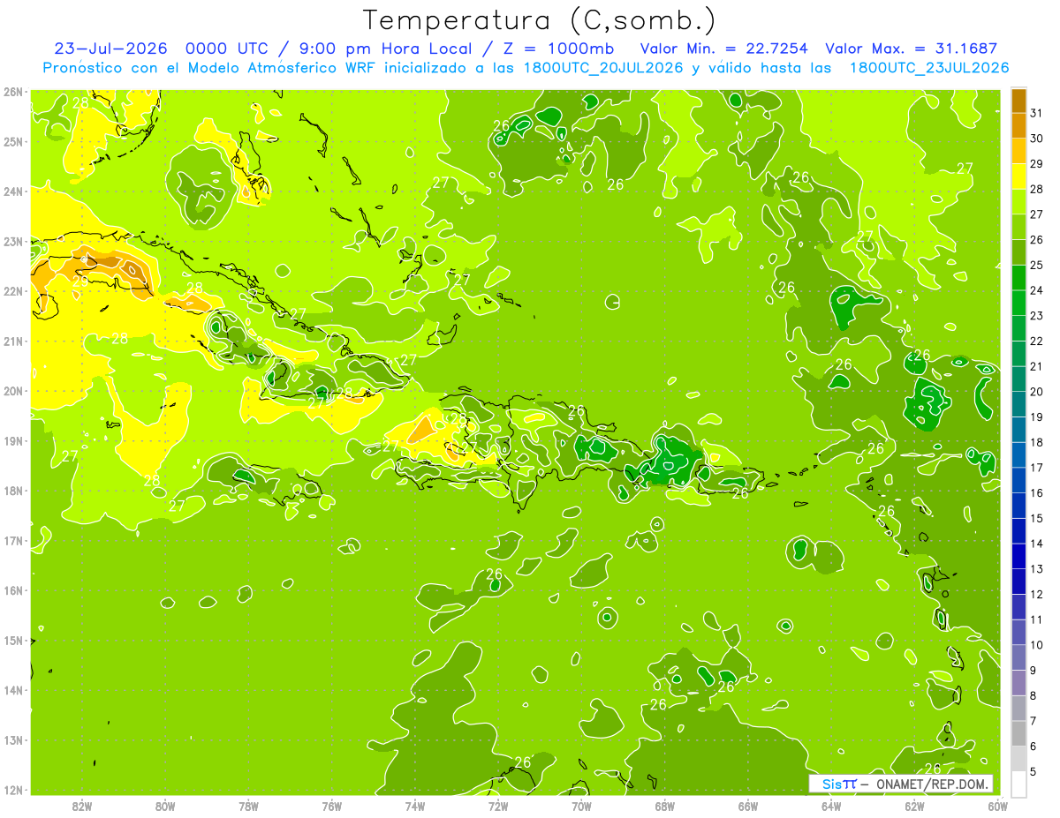The height and width of the screenshot is (818, 1060).
Task: Pick the dark blue swatch between 13 and 14
Action: pyautogui.click(x=1018, y=556)
